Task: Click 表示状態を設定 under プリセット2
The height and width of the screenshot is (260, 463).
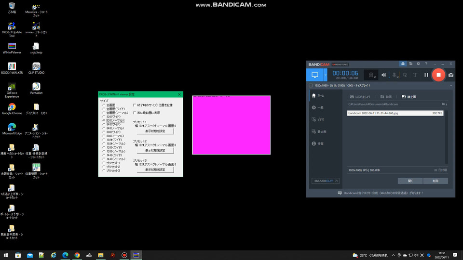Action: click(x=155, y=150)
